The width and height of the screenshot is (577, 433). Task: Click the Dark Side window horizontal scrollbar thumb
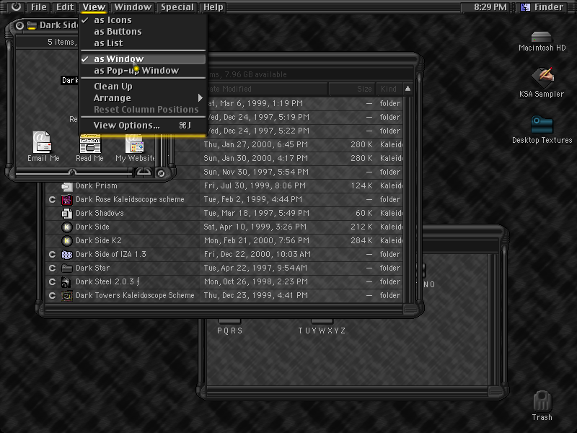pyautogui.click(x=72, y=172)
